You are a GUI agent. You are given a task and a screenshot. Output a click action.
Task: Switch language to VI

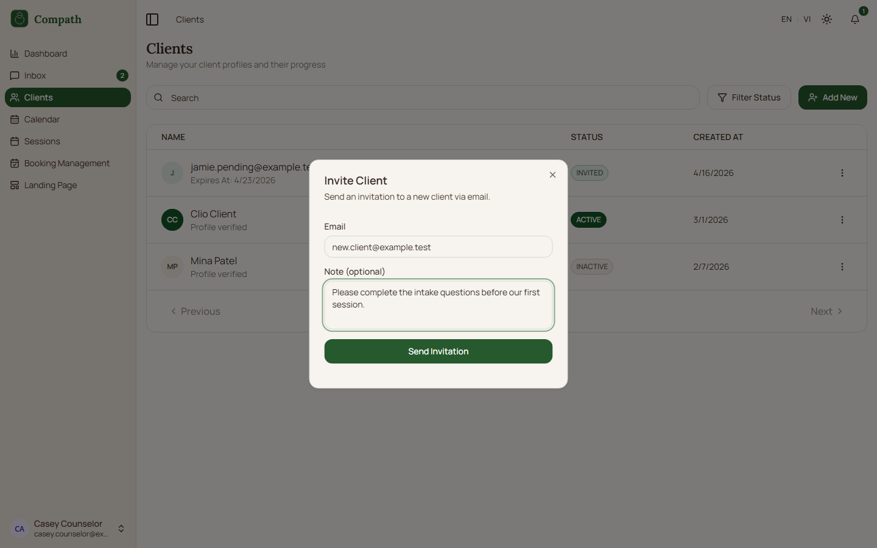[x=807, y=19]
